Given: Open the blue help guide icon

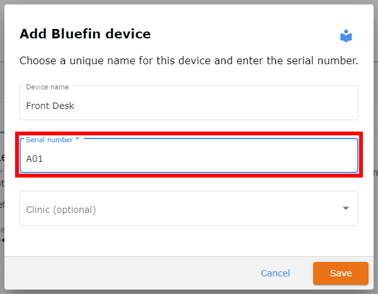Looking at the screenshot, I should click(x=346, y=36).
